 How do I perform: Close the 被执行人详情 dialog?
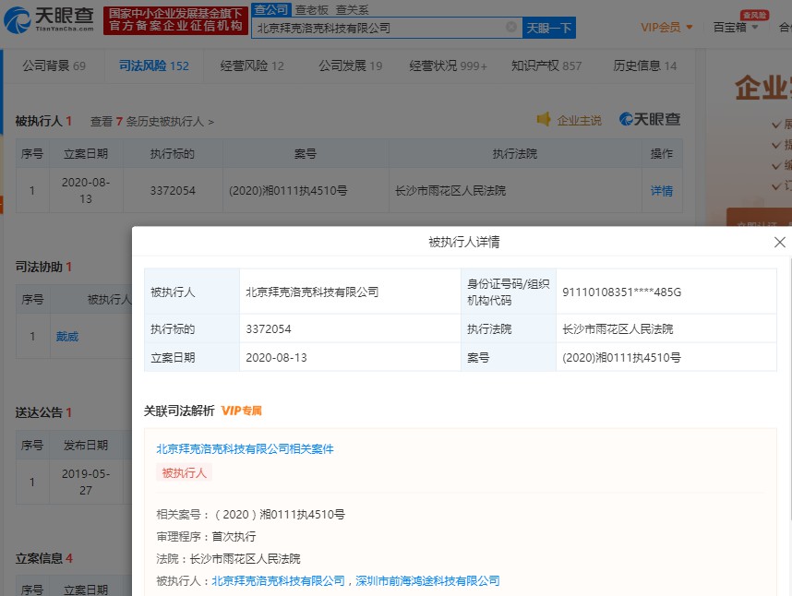pyautogui.click(x=779, y=243)
